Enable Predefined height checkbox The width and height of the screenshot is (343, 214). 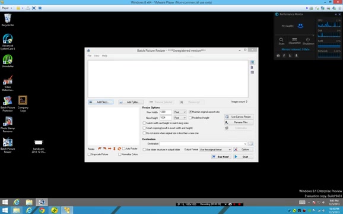pyautogui.click(x=190, y=118)
